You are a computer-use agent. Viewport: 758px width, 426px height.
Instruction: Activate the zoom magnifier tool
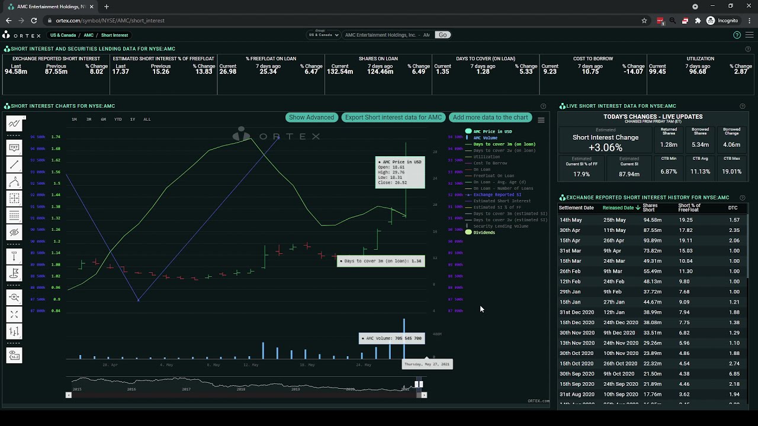pos(14,297)
